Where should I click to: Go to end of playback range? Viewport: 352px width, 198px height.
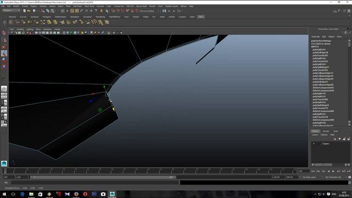pyautogui.click(x=349, y=171)
